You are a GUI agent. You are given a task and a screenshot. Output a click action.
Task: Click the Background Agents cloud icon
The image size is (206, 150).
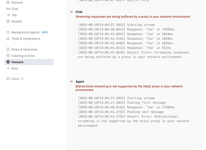pyautogui.click(x=8, y=32)
